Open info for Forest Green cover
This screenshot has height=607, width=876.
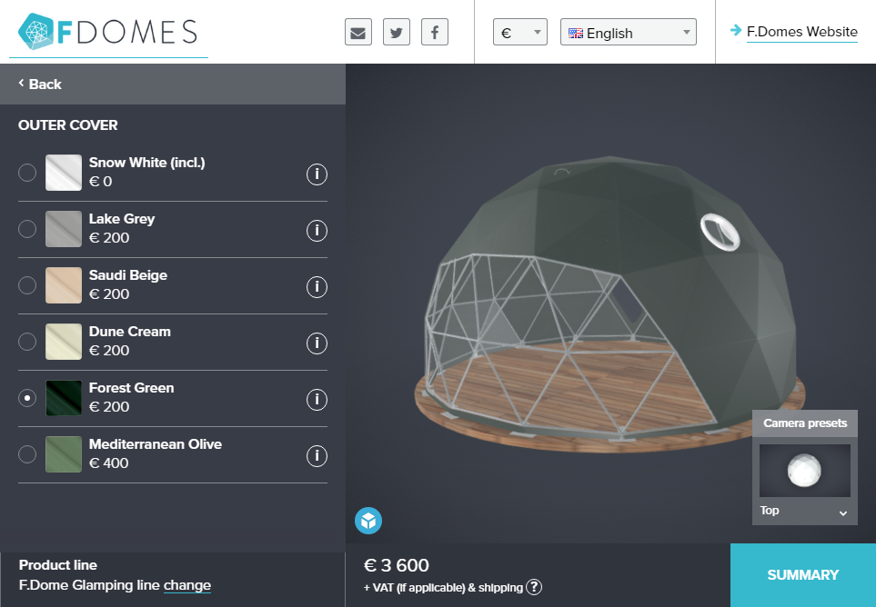(x=317, y=400)
